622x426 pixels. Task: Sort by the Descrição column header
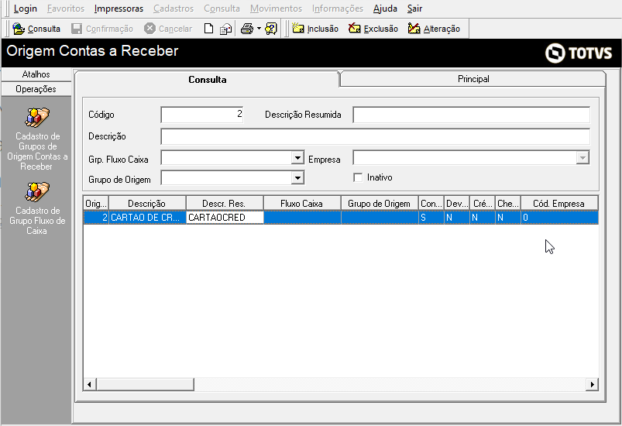(147, 204)
